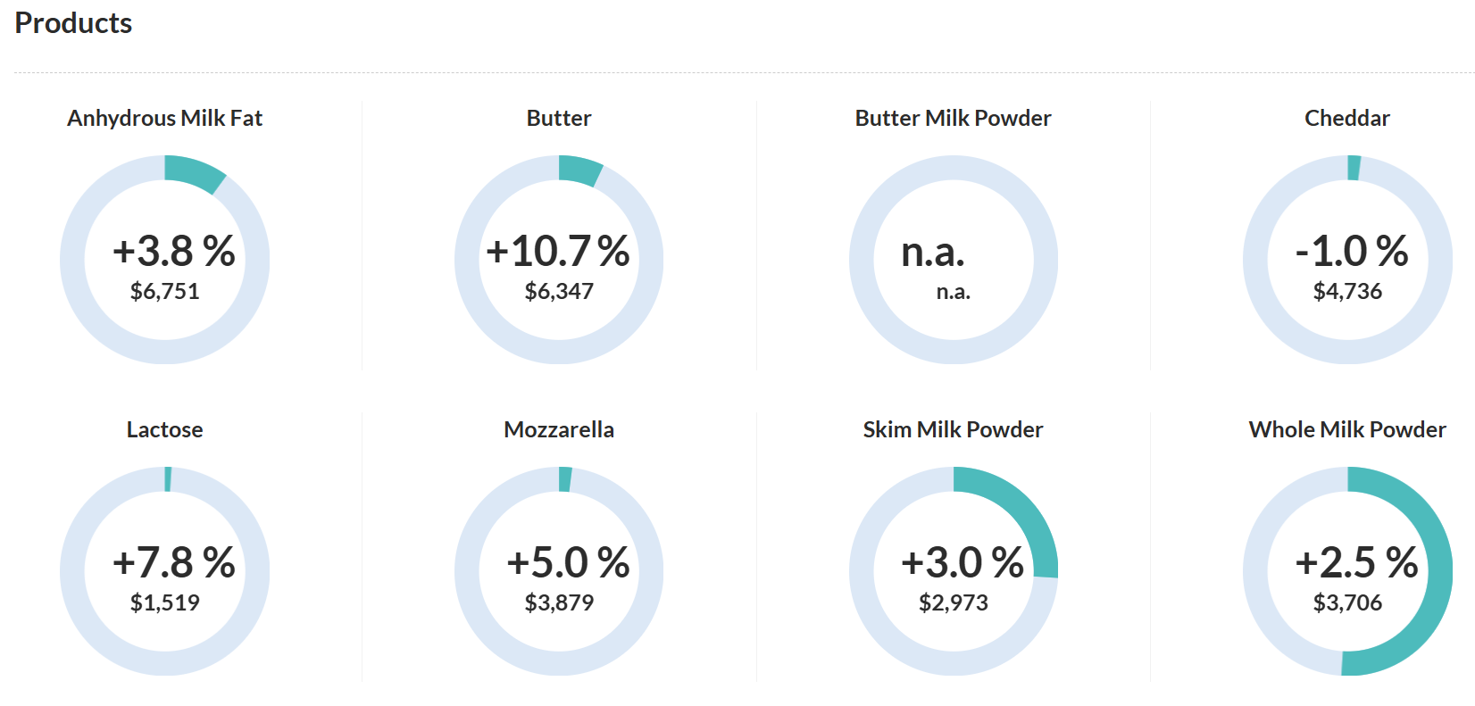Image resolution: width=1475 pixels, height=706 pixels.
Task: Click the Skim Milk Powder title
Action: 953,429
